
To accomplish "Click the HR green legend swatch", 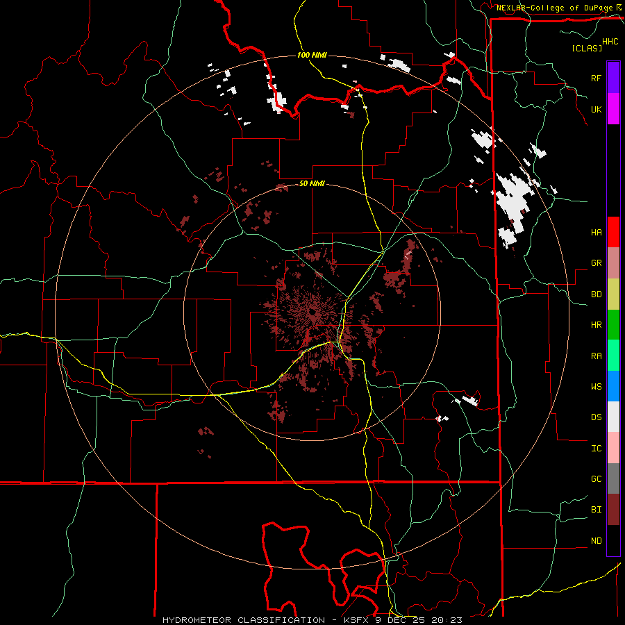I will coord(613,325).
